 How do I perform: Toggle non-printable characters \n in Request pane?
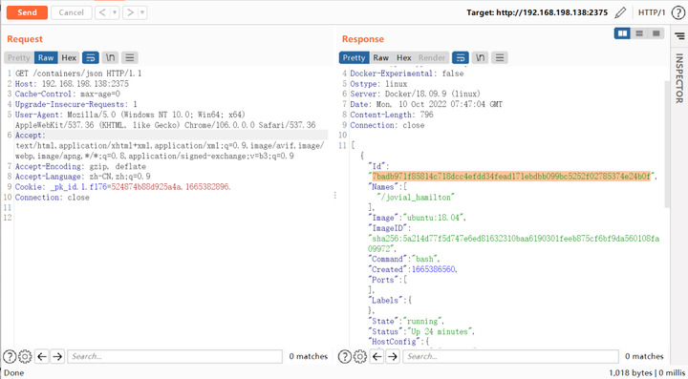[110, 57]
